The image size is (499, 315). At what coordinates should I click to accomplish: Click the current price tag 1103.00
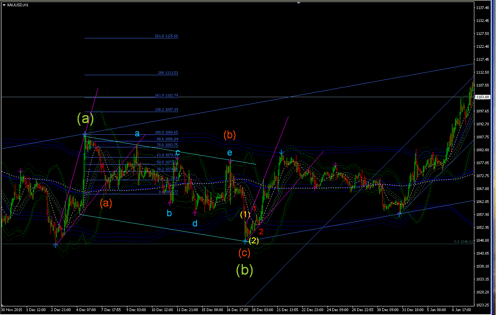click(482, 97)
